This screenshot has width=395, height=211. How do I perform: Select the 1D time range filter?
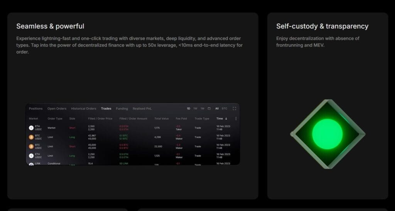(x=189, y=109)
